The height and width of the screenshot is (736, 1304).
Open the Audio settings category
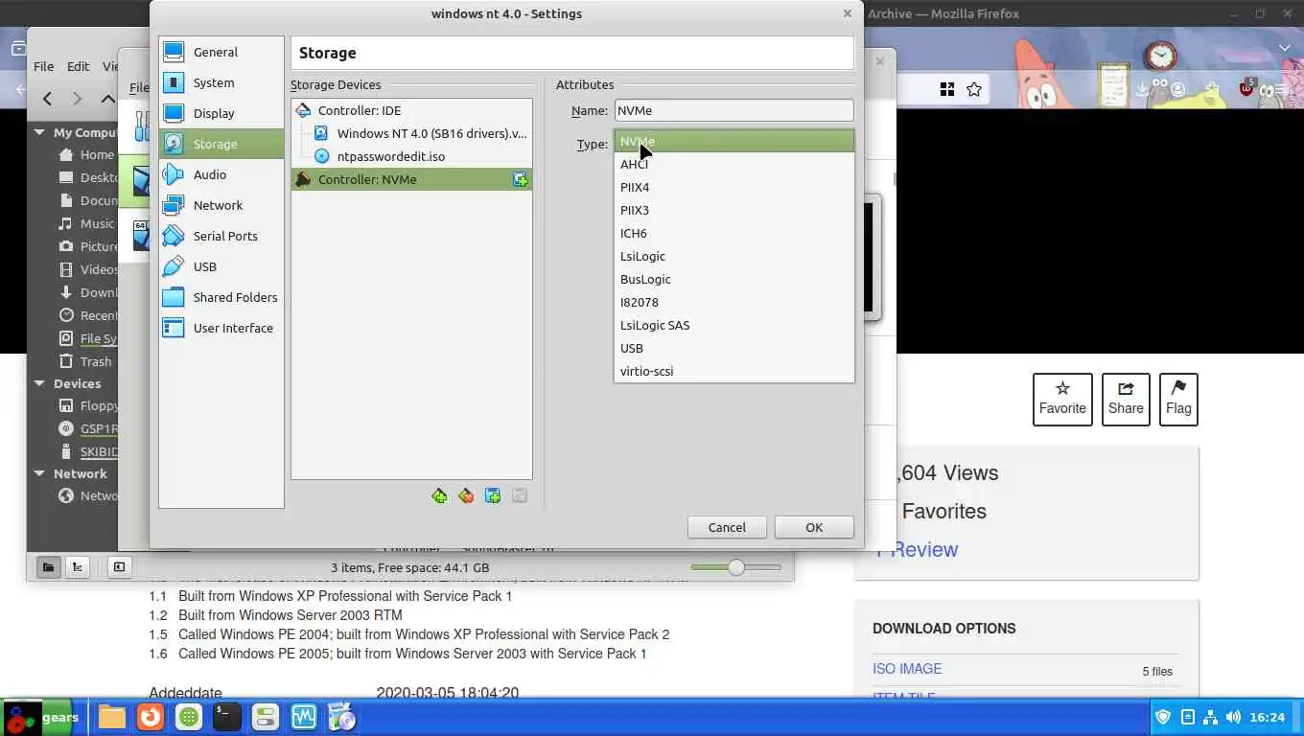click(221, 174)
